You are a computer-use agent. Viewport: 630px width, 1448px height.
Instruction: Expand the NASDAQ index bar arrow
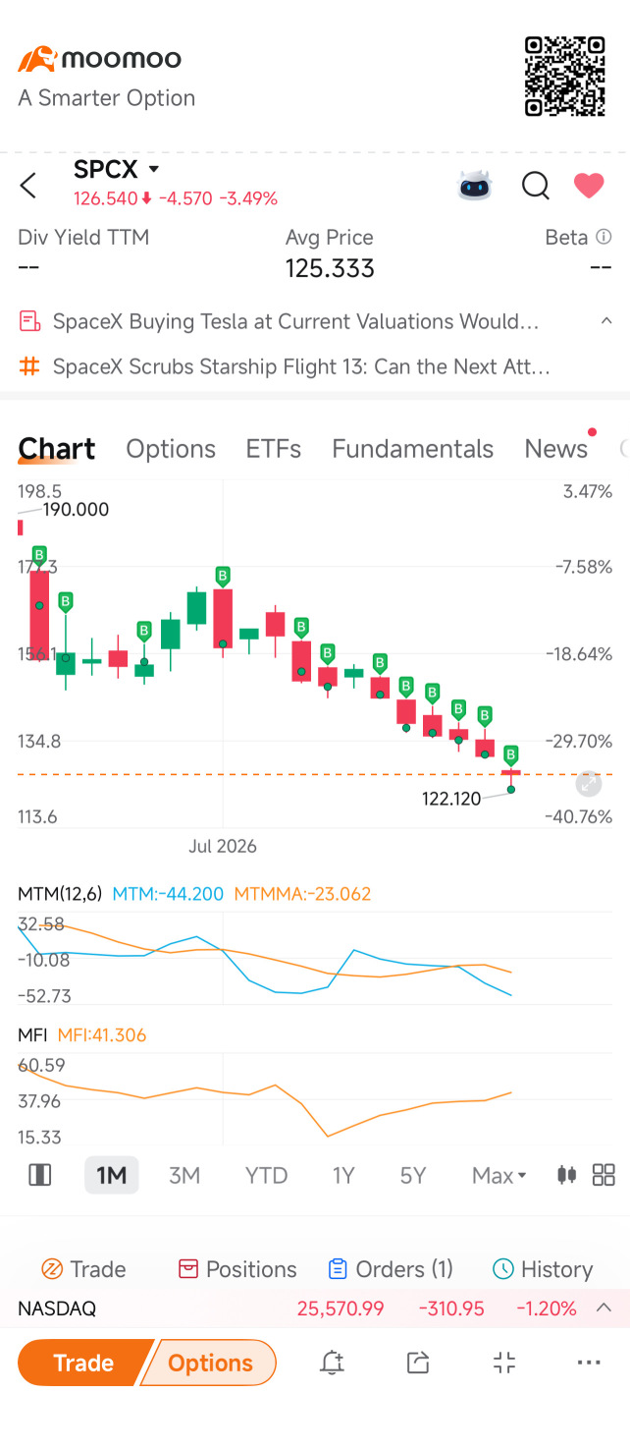coord(604,1308)
